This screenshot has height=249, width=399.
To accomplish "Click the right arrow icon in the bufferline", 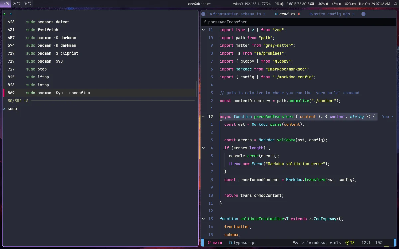I will point(363,14).
